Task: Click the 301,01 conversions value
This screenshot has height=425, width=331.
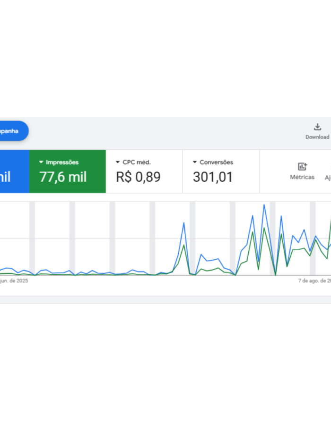Action: click(x=213, y=177)
